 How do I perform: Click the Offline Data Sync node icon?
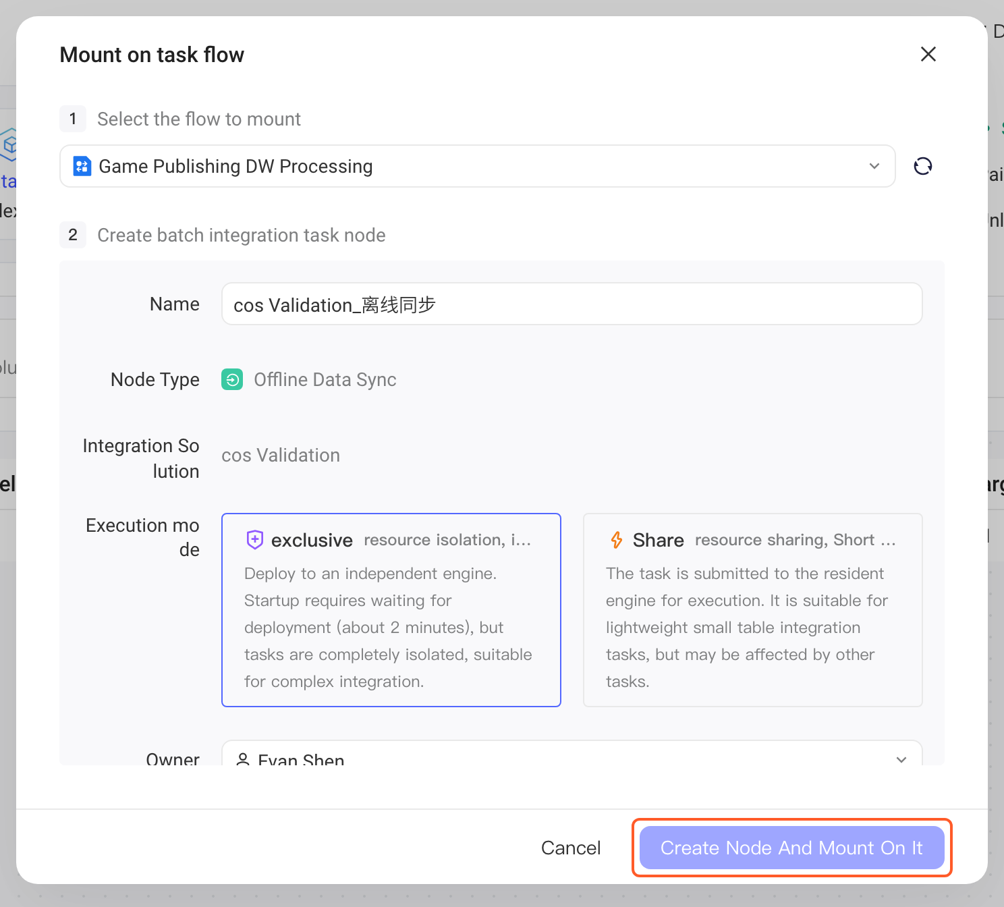tap(232, 379)
